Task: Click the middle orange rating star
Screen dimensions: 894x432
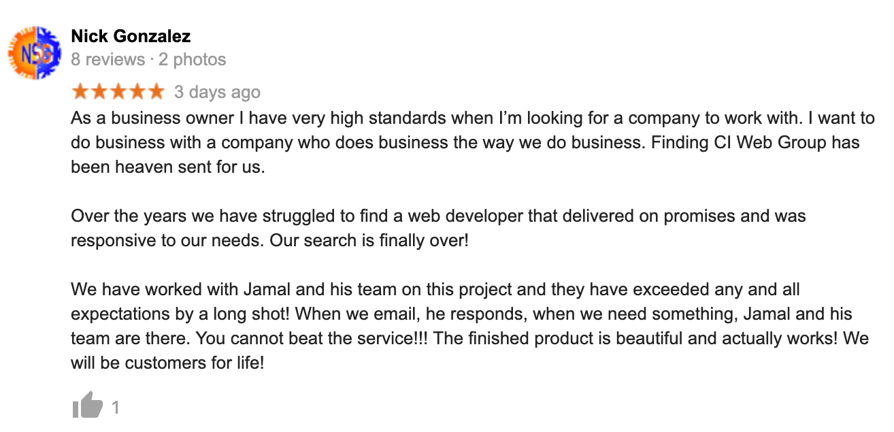Action: [x=118, y=90]
